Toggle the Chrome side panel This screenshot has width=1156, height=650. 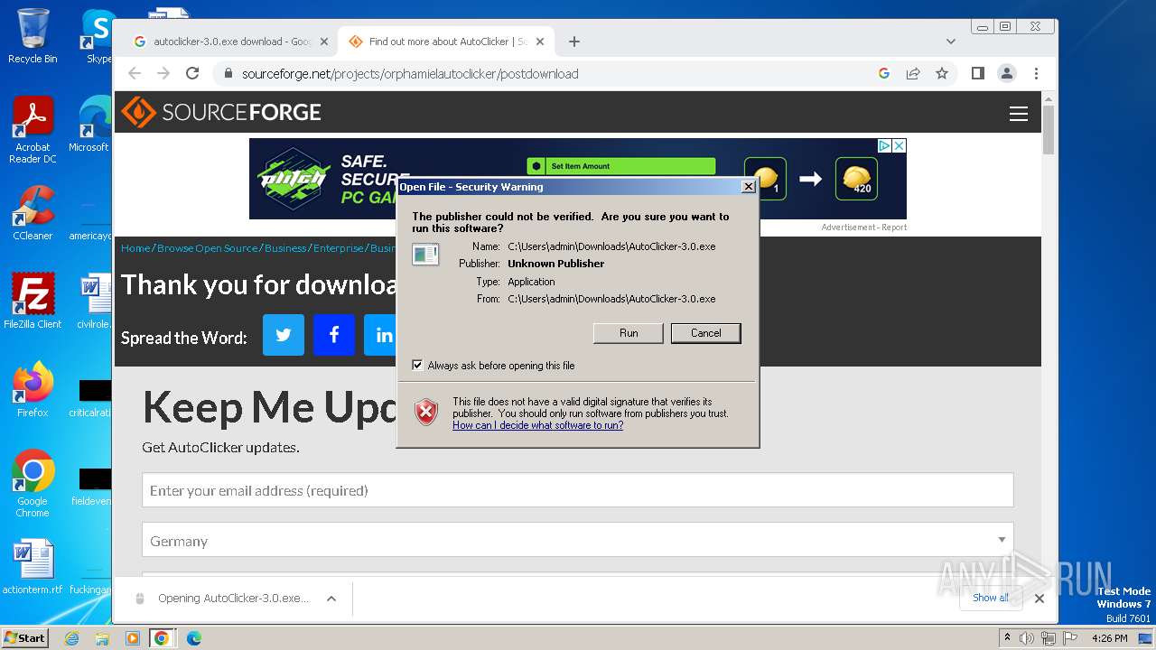[x=977, y=73]
